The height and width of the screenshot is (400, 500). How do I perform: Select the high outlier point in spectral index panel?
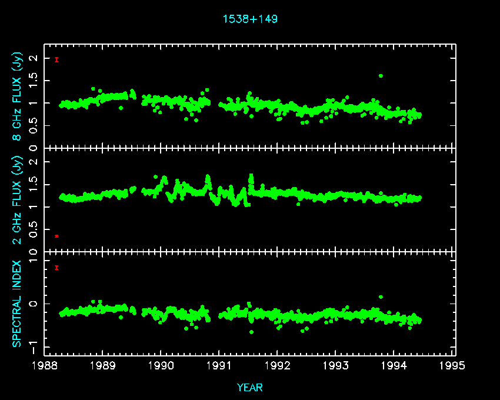point(381,297)
